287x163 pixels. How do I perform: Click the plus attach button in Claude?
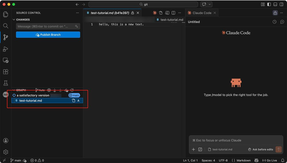point(193,150)
